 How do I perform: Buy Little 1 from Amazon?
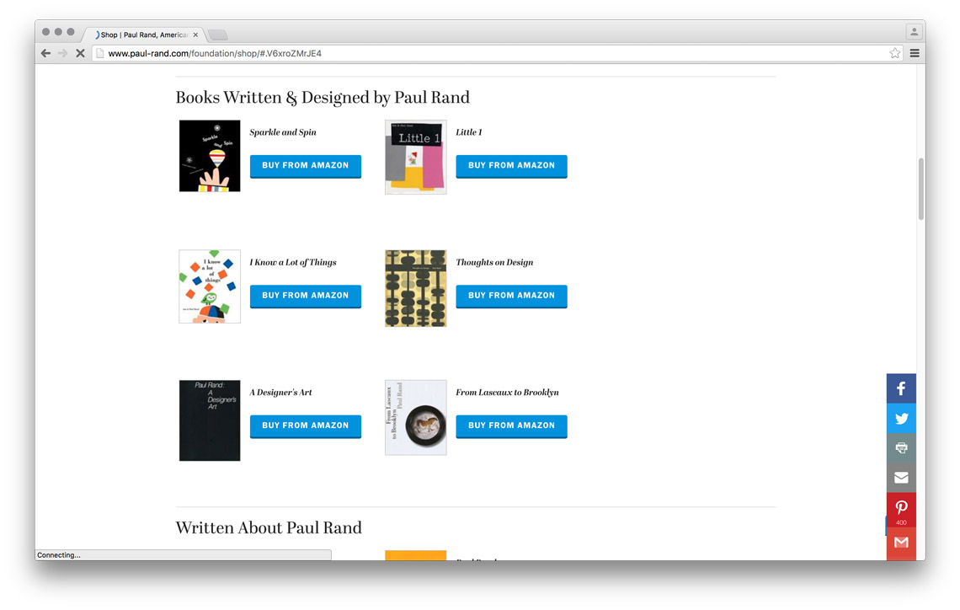(512, 166)
